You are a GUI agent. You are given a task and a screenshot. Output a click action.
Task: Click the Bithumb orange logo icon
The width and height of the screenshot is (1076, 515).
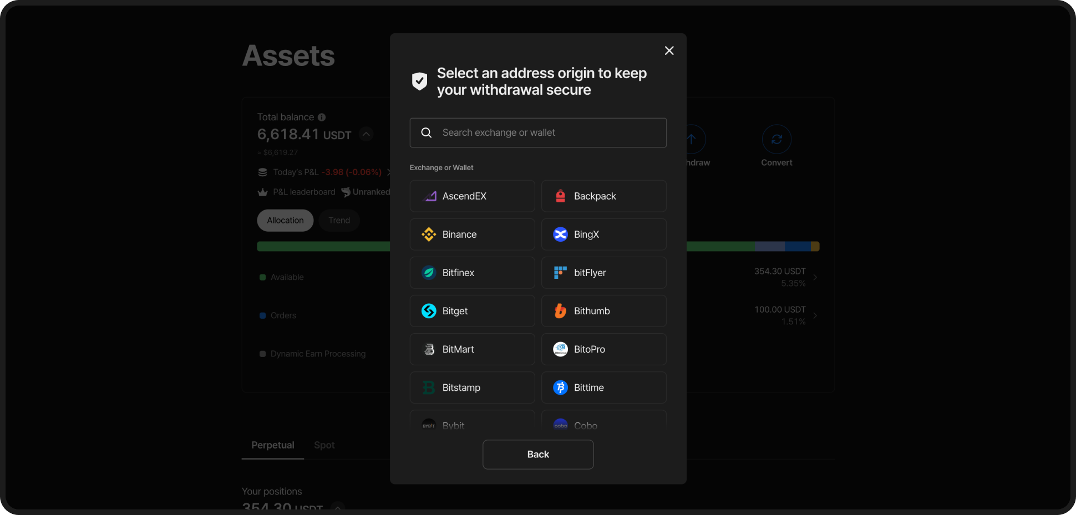561,311
